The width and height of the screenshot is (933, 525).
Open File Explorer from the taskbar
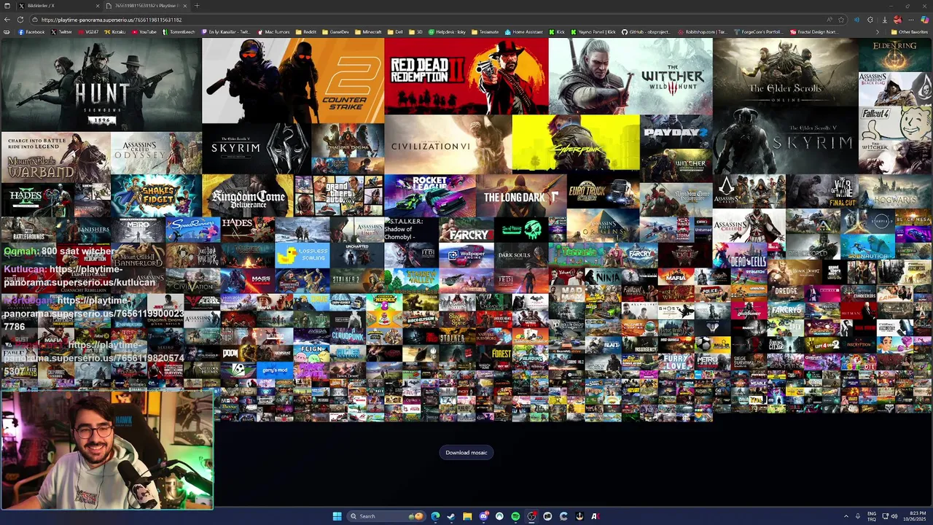coord(467,516)
